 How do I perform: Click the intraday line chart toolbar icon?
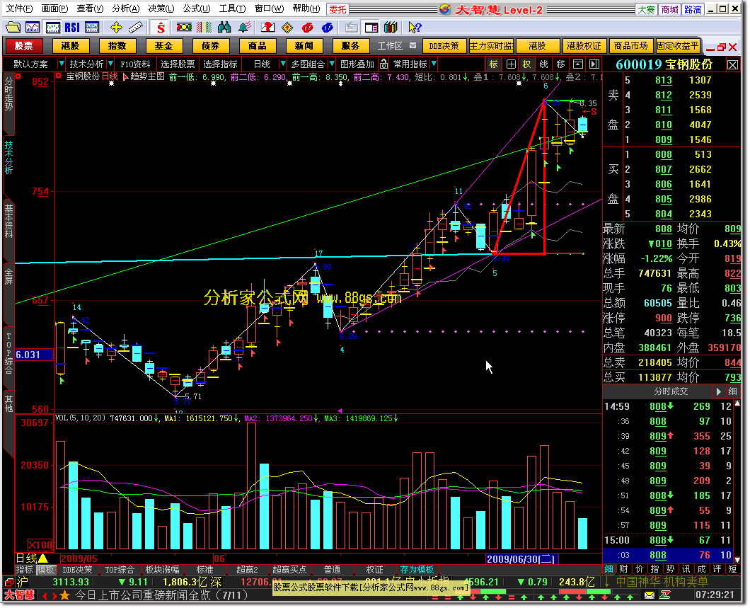pyautogui.click(x=33, y=28)
